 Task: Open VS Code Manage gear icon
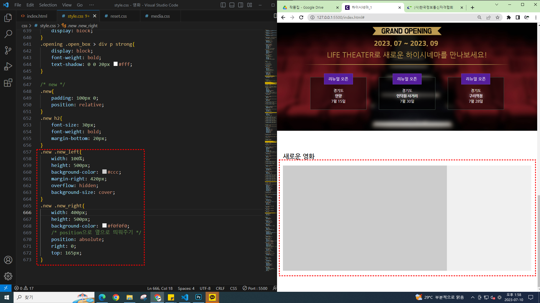point(8,276)
